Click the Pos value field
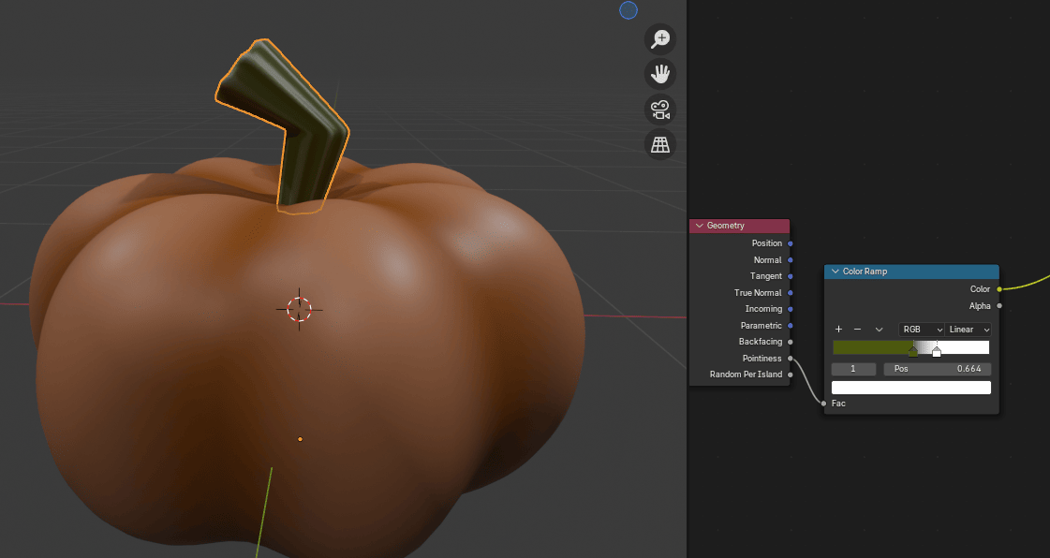Viewport: 1050px width, 558px height. pos(937,370)
